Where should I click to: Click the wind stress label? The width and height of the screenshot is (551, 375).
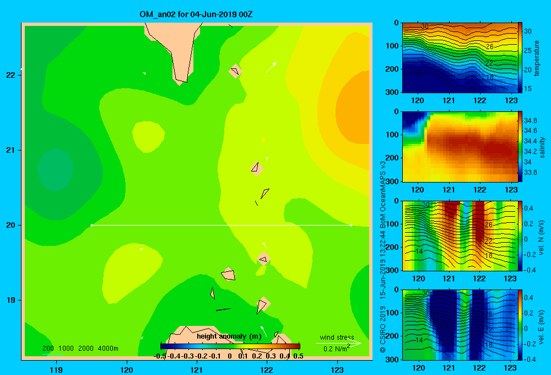click(x=337, y=337)
